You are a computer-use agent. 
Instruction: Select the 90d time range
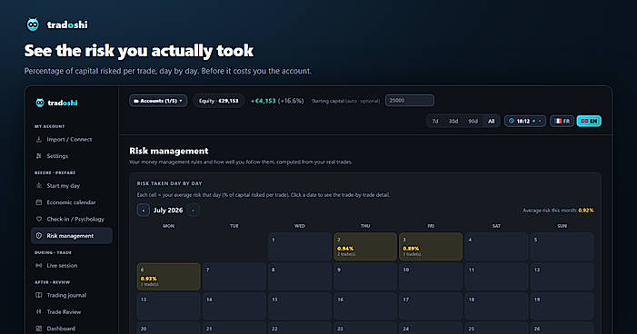(473, 121)
